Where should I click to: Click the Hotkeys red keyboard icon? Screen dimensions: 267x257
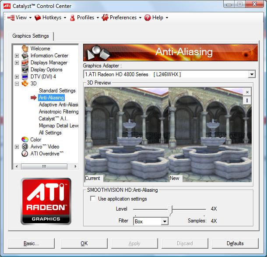click(x=38, y=18)
